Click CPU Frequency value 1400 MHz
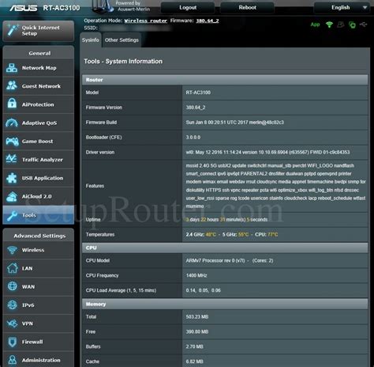Screen dimensions: 374x367 (196, 275)
